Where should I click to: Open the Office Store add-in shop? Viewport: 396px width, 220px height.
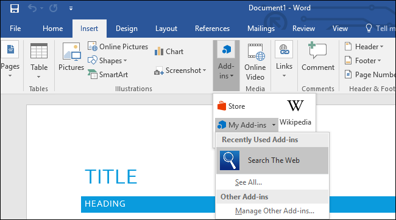[232, 106]
